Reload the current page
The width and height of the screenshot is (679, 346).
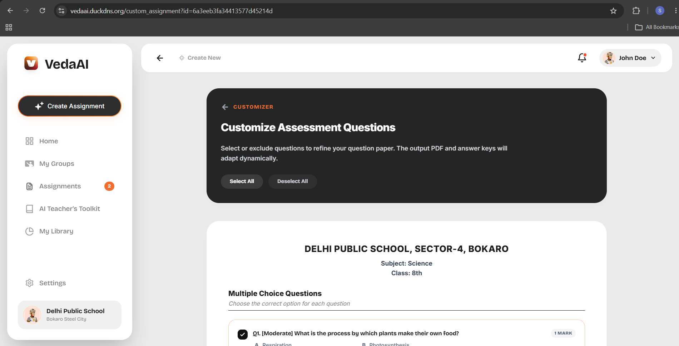pyautogui.click(x=42, y=11)
